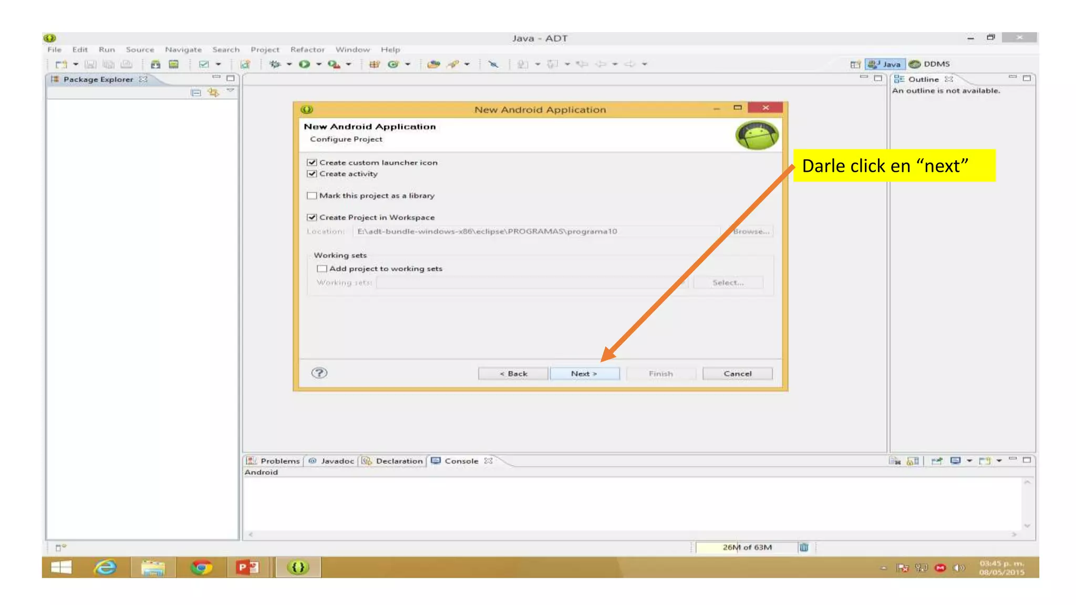Click the New Java Package toolbar icon
This screenshot has width=1076, height=605.
point(374,64)
